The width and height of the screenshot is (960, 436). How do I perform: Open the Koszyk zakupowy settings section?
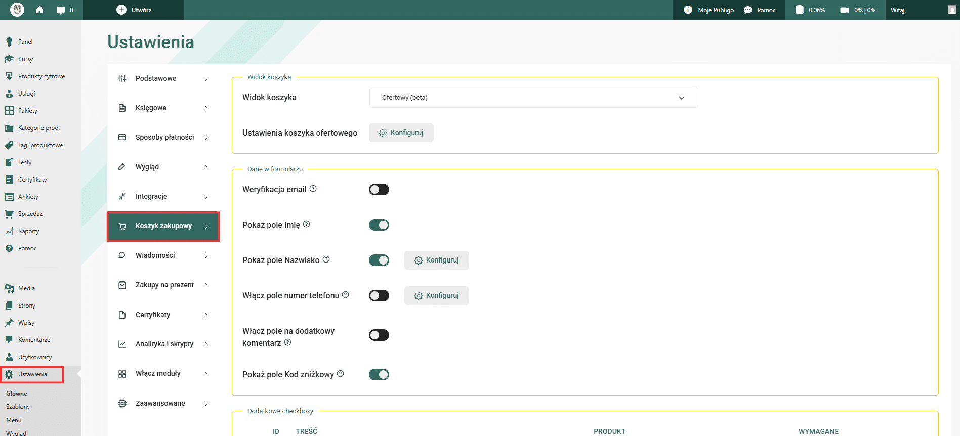click(163, 226)
